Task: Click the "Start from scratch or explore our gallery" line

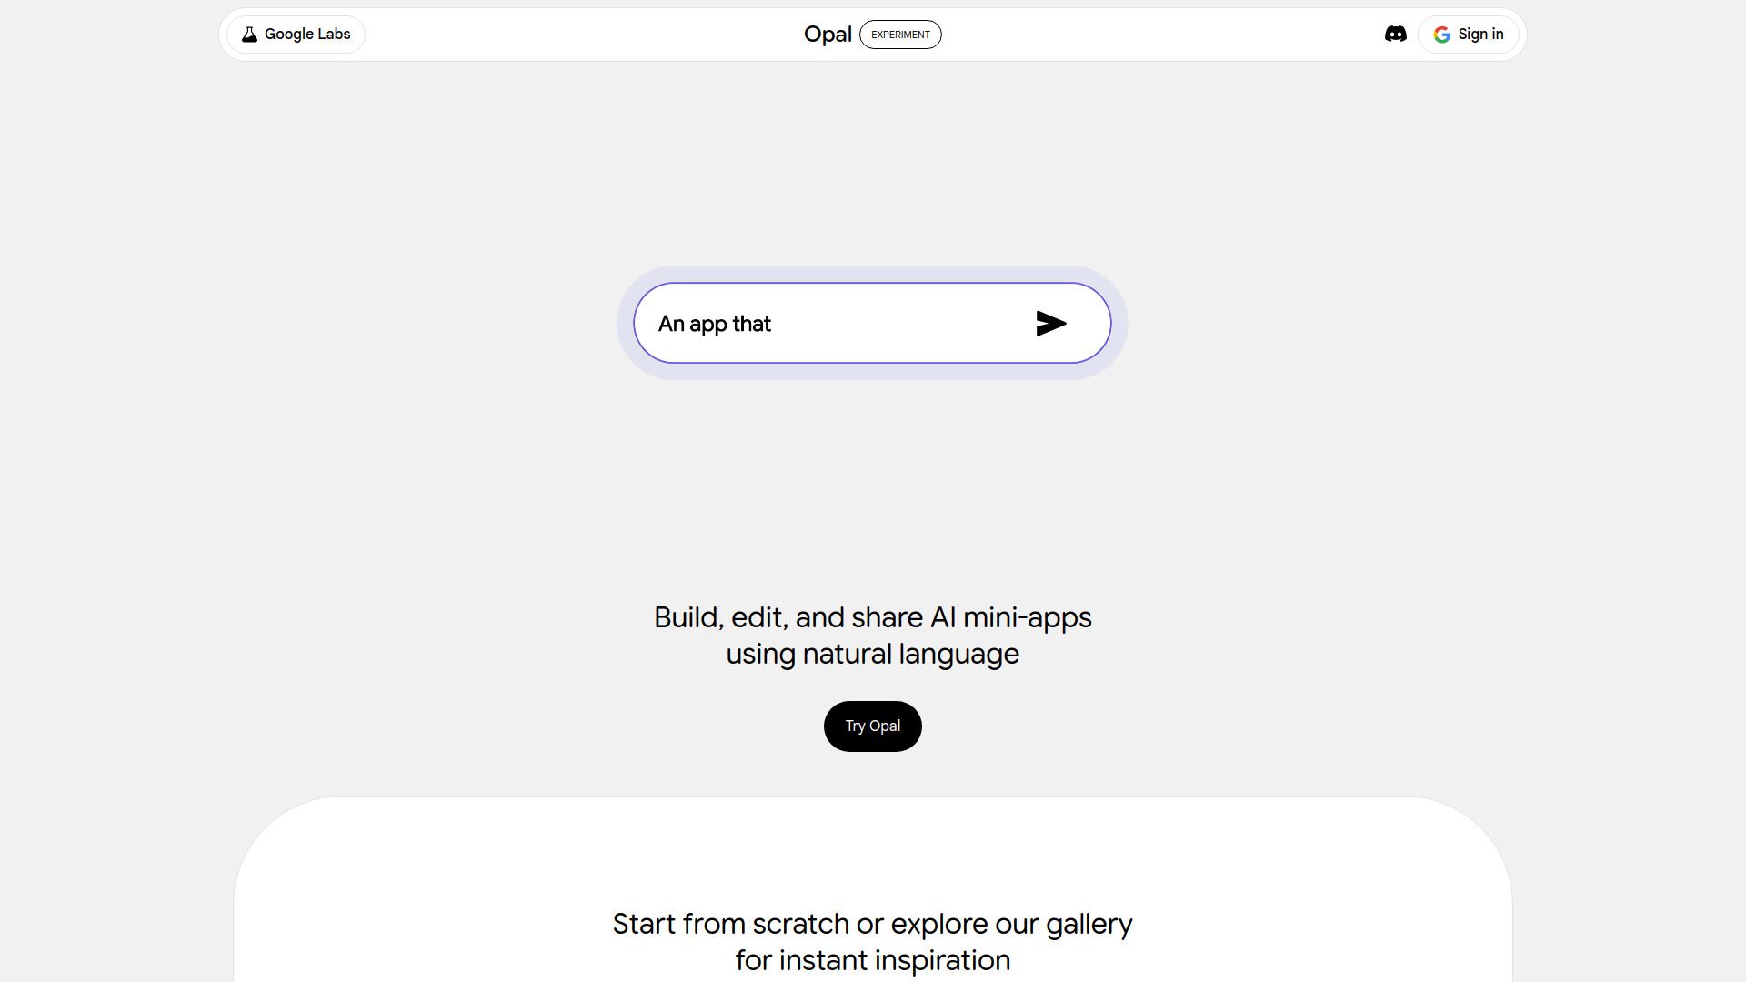Action: tap(872, 924)
